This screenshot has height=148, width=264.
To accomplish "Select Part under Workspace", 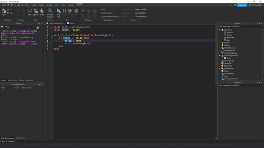I will [229, 40].
